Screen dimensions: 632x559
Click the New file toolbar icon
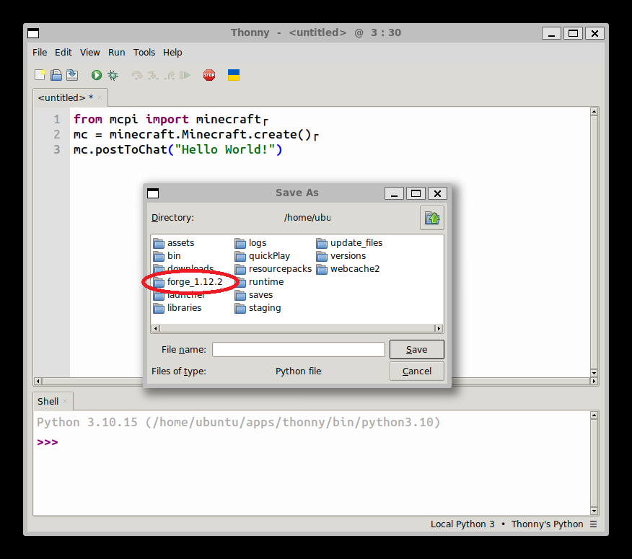pos(40,75)
